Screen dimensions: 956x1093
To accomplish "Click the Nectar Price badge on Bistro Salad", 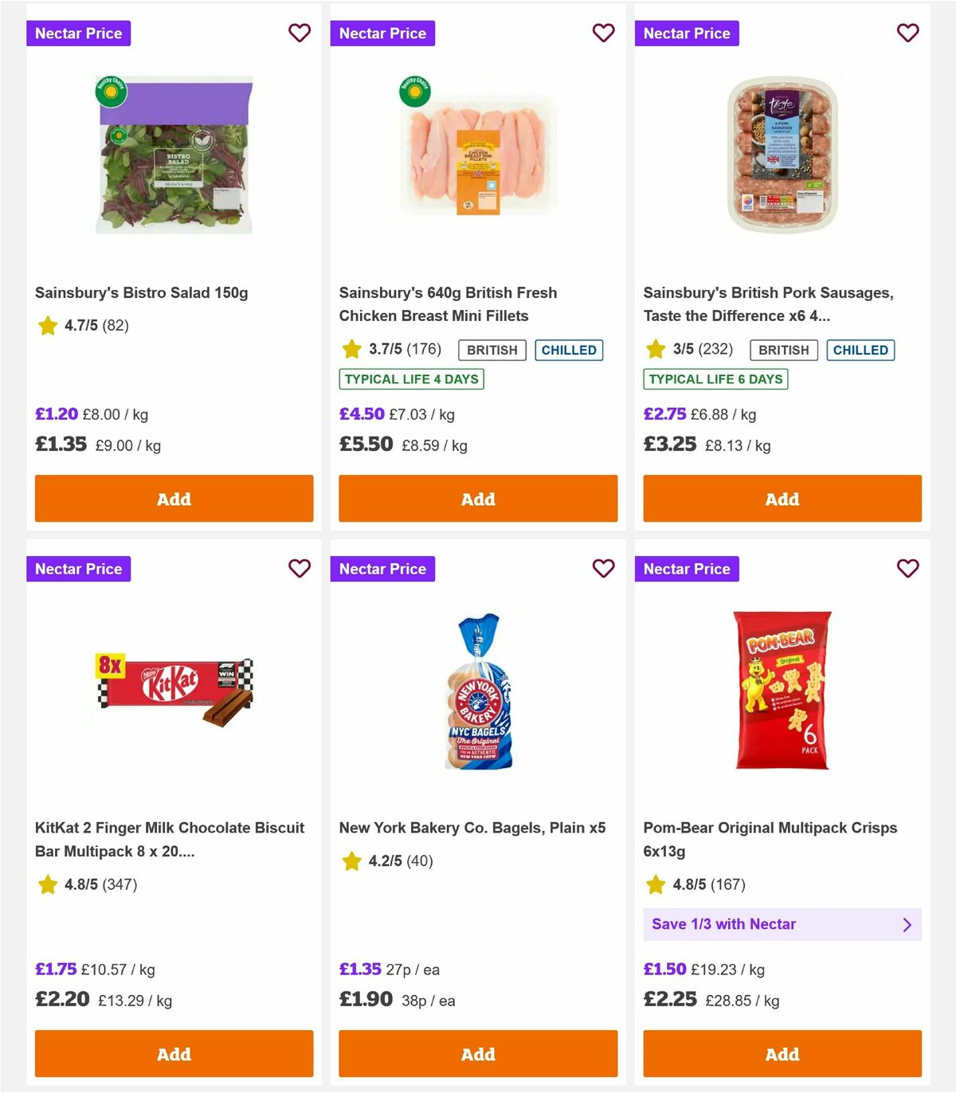I will tap(79, 33).
